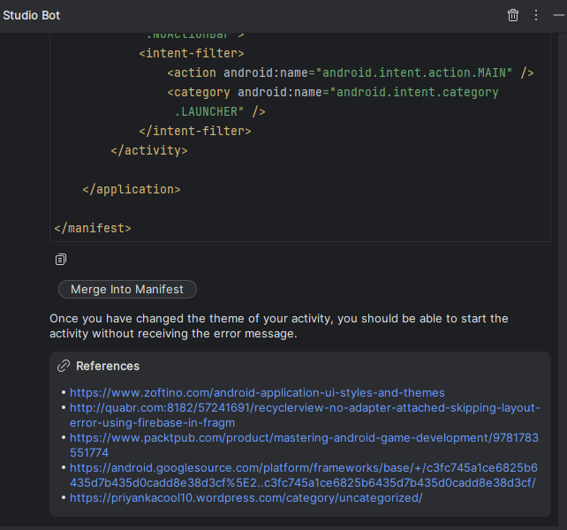This screenshot has height=530, width=567.
Task: Click the Studio Bot panel title
Action: [x=32, y=15]
